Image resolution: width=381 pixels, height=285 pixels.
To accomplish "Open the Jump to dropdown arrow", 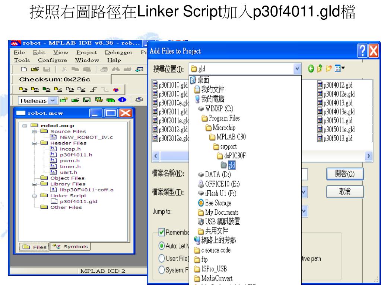I will pos(304,211).
